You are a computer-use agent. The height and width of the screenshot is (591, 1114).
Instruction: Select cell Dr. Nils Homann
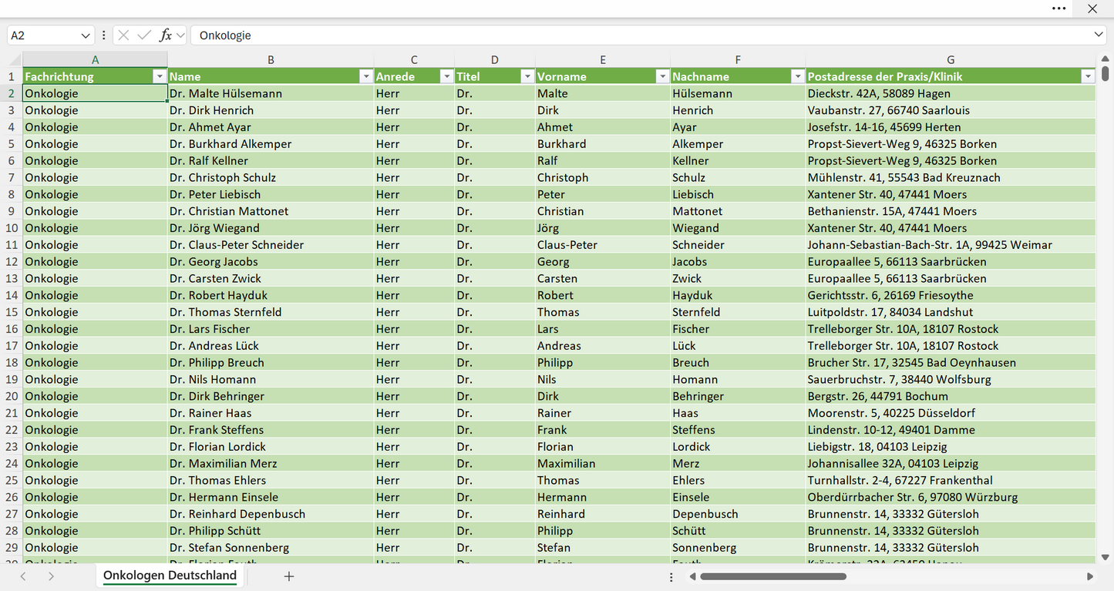coord(271,379)
